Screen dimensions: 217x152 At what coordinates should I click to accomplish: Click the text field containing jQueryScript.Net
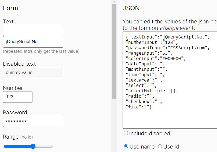coord(33,42)
